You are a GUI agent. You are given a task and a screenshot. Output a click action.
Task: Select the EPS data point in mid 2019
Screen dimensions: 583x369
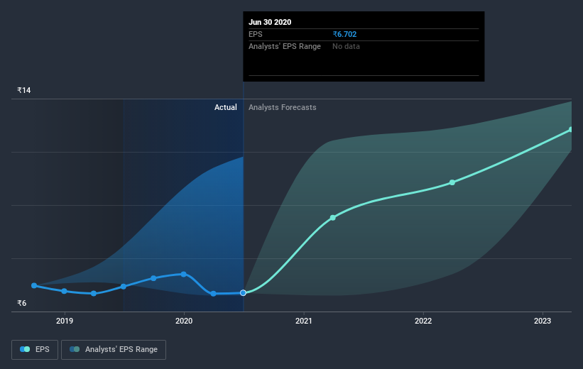pos(124,287)
